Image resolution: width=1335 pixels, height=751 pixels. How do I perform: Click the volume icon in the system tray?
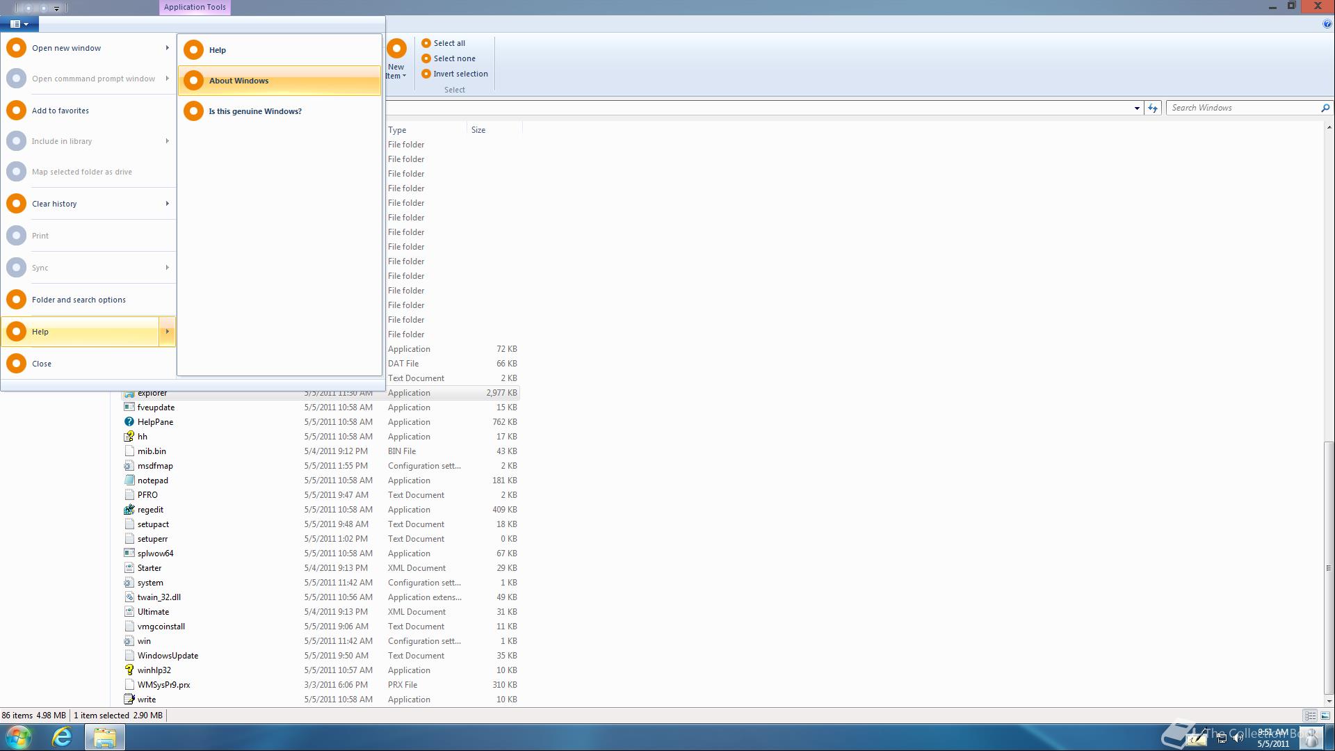point(1238,738)
